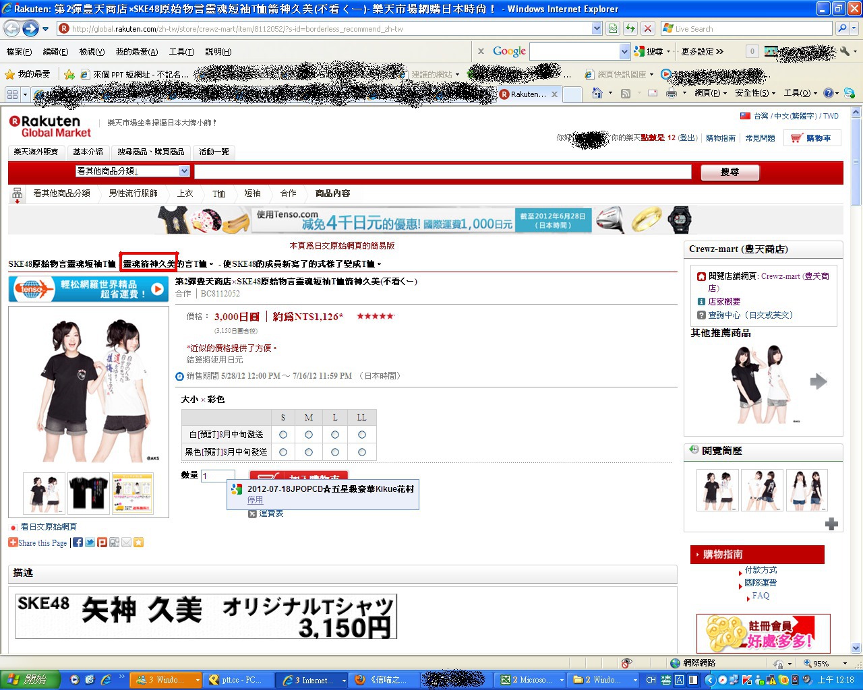Viewport: 863px width, 690px height.
Task: Stop loading with the red X button
Action: tap(648, 28)
